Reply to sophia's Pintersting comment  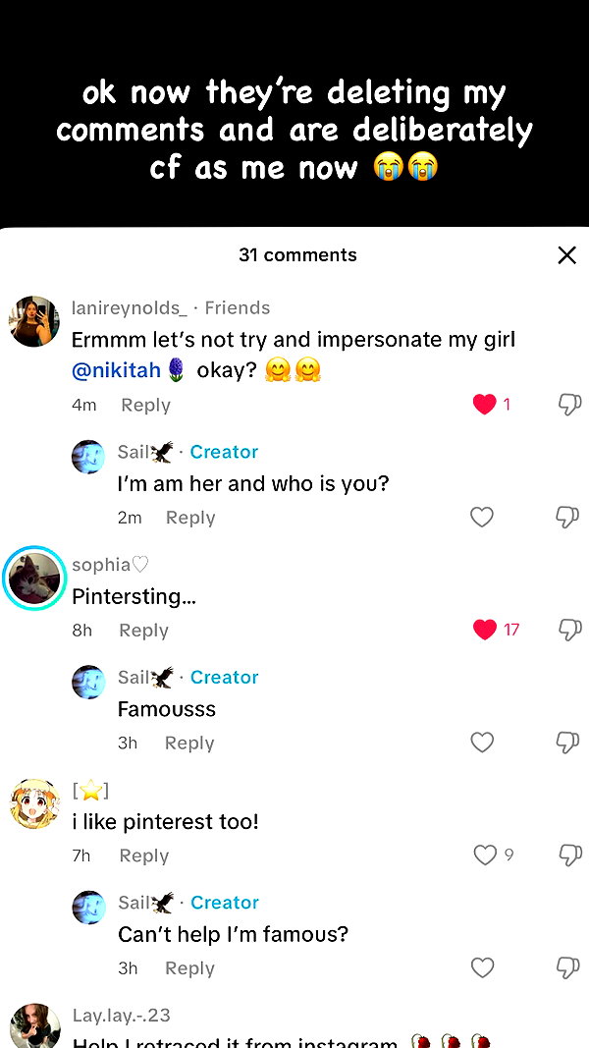click(143, 631)
